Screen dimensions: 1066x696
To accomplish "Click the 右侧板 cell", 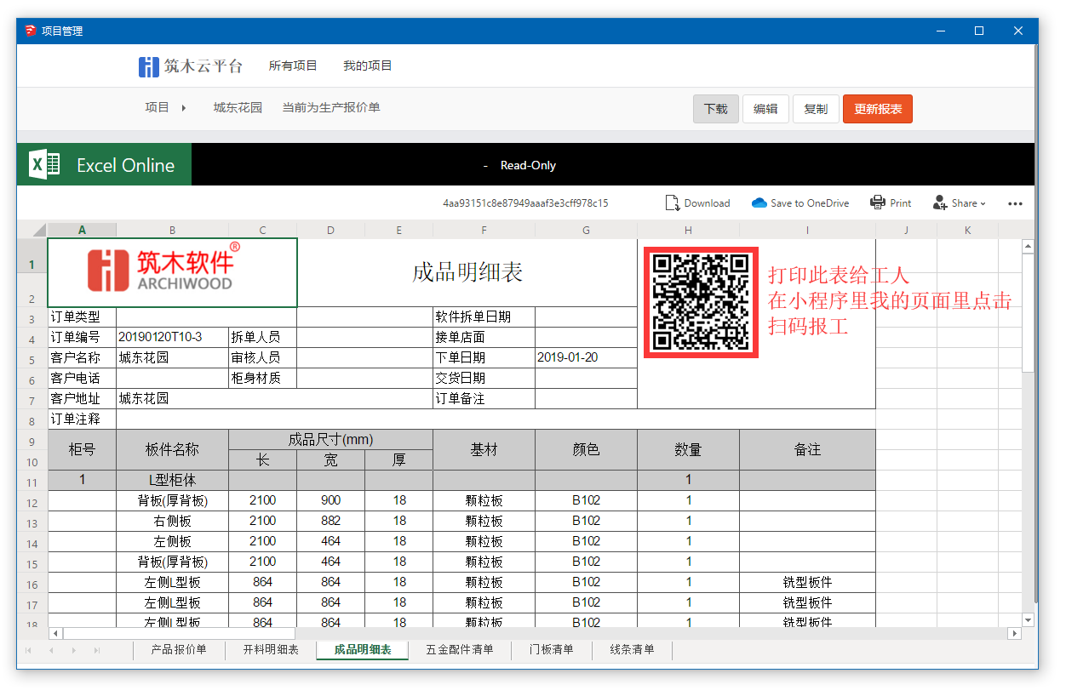I will tap(172, 522).
